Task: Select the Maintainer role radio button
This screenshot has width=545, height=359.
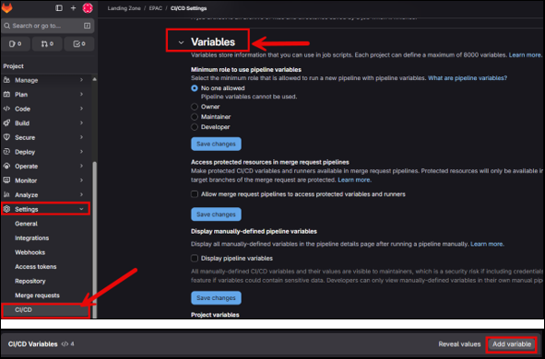Action: 195,117
